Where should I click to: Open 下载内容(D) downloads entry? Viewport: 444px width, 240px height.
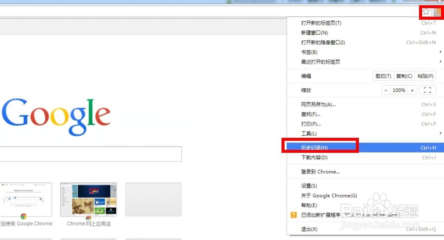365,157
